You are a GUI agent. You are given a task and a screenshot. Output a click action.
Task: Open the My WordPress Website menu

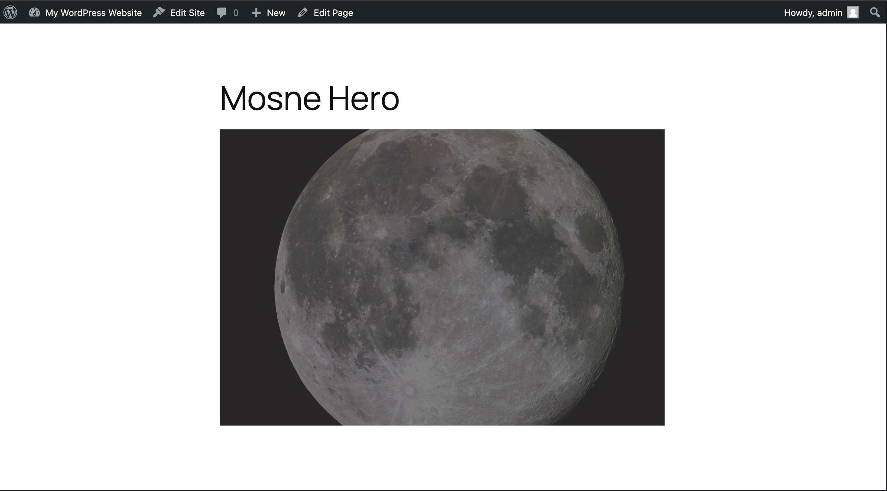pos(93,13)
